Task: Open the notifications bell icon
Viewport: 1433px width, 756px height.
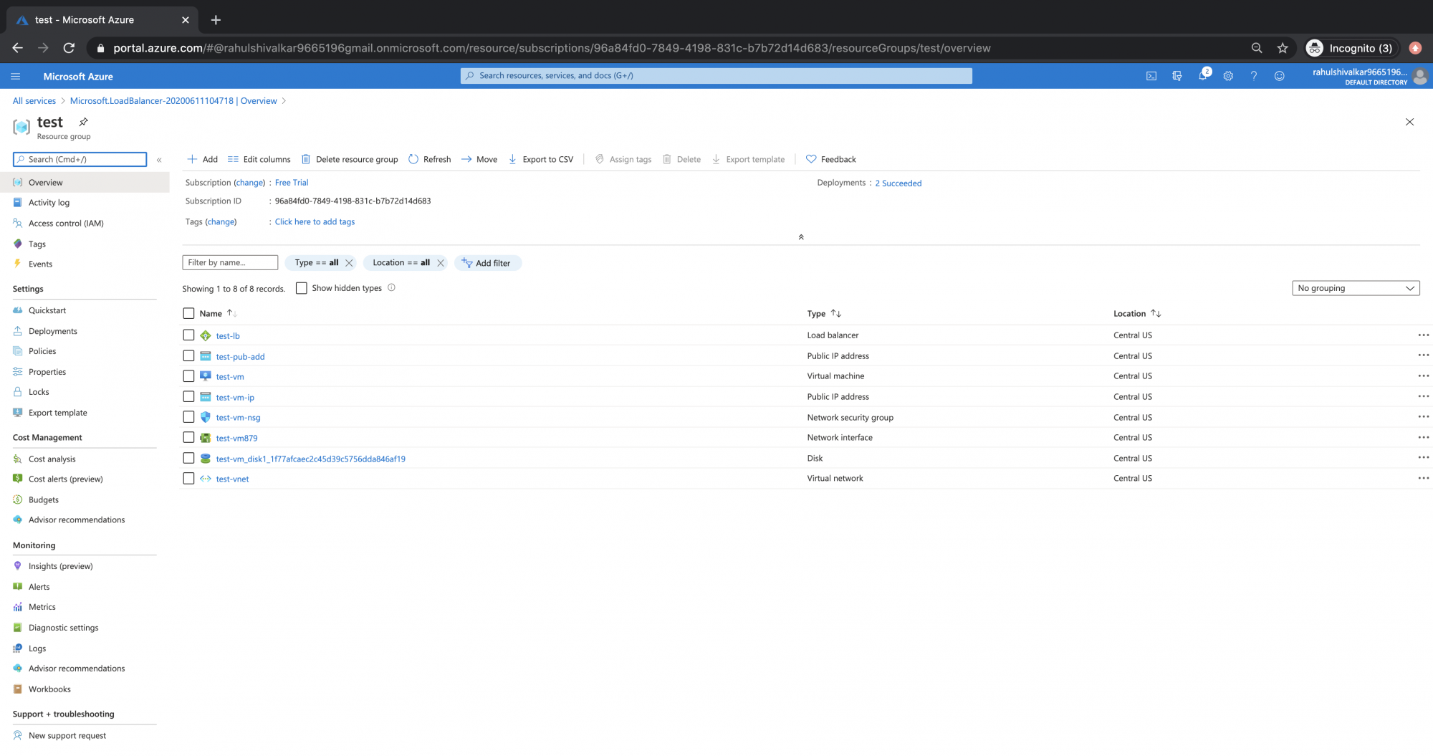Action: pos(1202,76)
